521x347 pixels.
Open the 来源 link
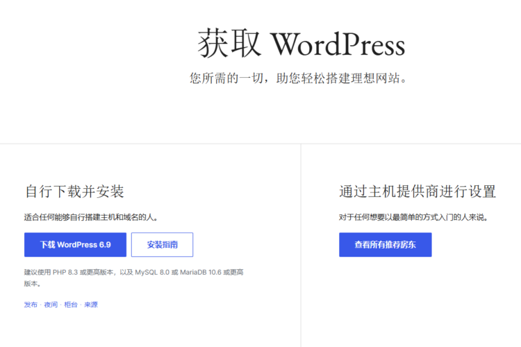(x=91, y=305)
